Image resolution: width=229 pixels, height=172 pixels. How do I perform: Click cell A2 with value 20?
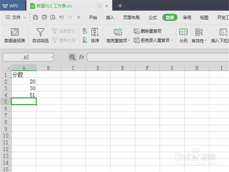click(24, 81)
